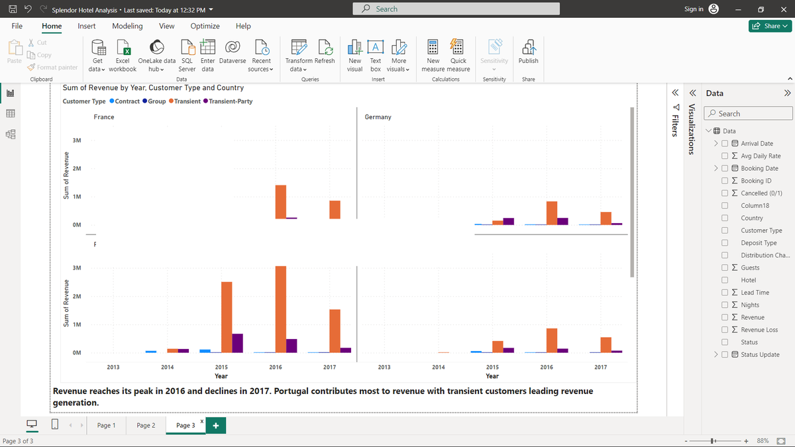Check the Hotel field
The width and height of the screenshot is (795, 447).
725,280
